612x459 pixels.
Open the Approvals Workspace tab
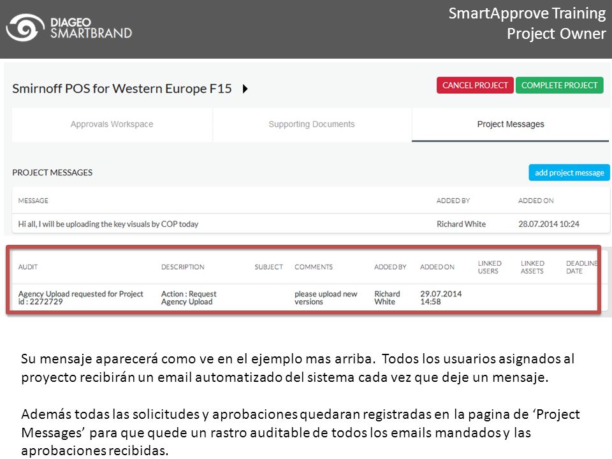(x=112, y=124)
